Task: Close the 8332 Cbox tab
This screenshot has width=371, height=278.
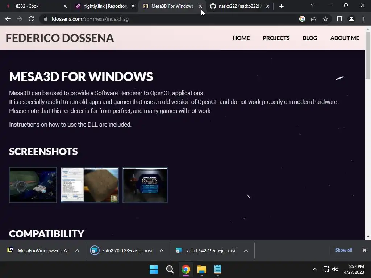Action: (65, 6)
